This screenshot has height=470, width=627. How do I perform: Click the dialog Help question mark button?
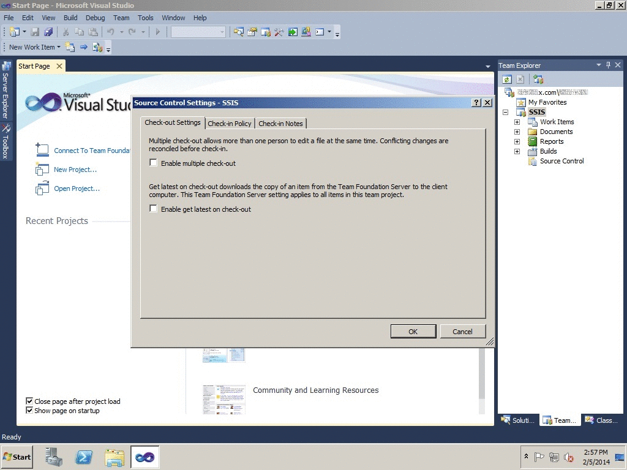476,103
